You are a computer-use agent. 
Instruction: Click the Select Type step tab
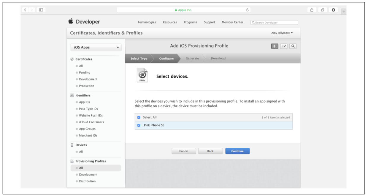coord(139,58)
